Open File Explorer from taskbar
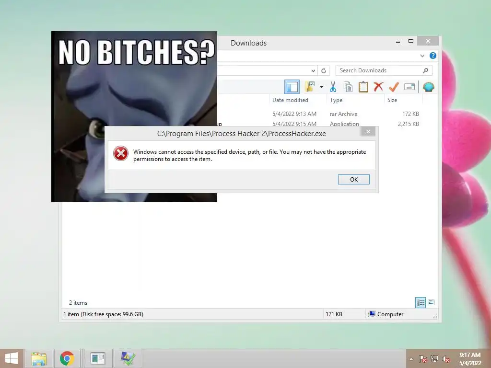 click(38, 358)
